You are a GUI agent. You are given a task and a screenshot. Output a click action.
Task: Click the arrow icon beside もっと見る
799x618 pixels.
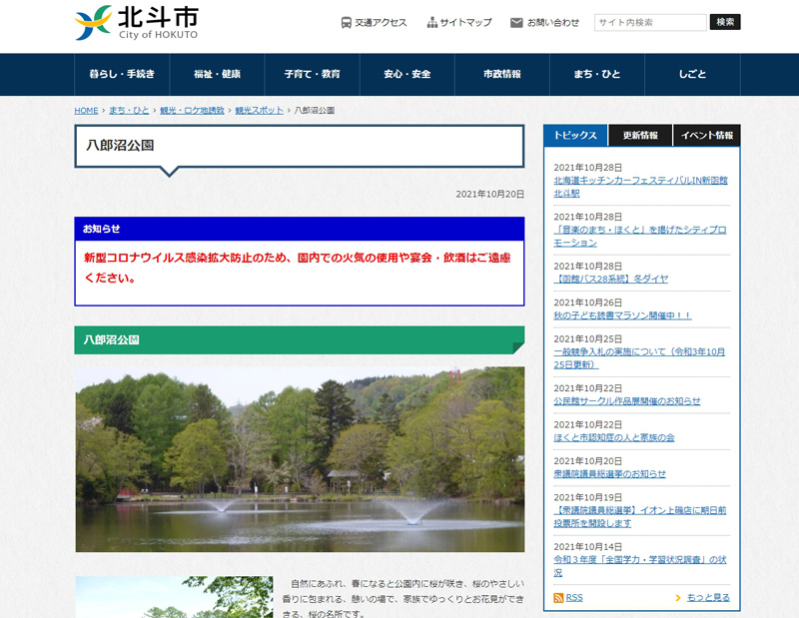coord(678,598)
